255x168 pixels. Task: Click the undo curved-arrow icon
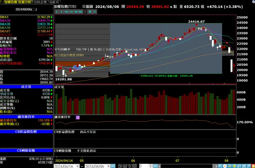239,166
